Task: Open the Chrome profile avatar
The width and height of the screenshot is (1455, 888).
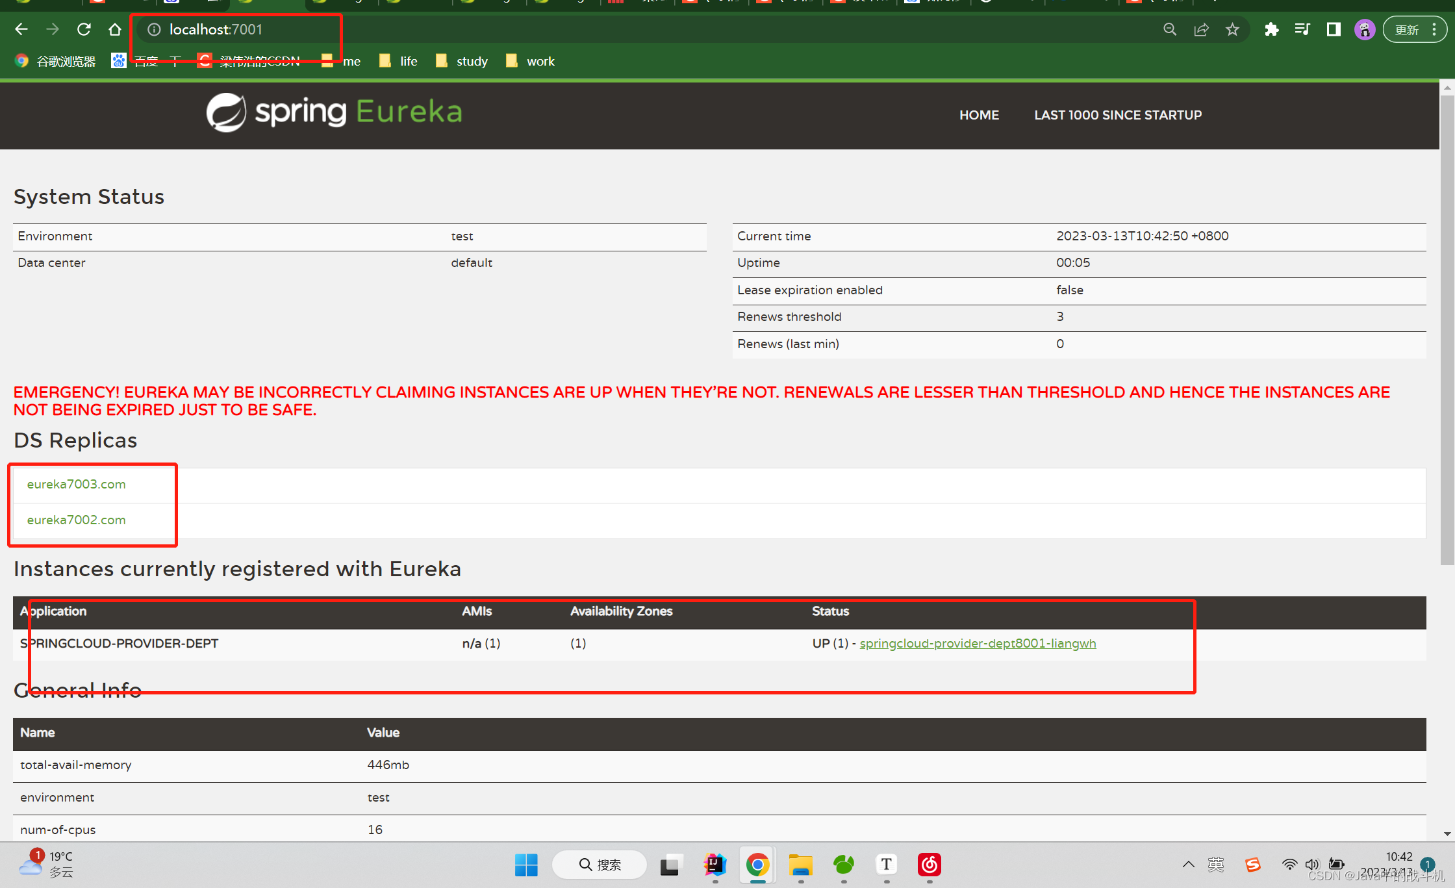Action: click(x=1365, y=29)
